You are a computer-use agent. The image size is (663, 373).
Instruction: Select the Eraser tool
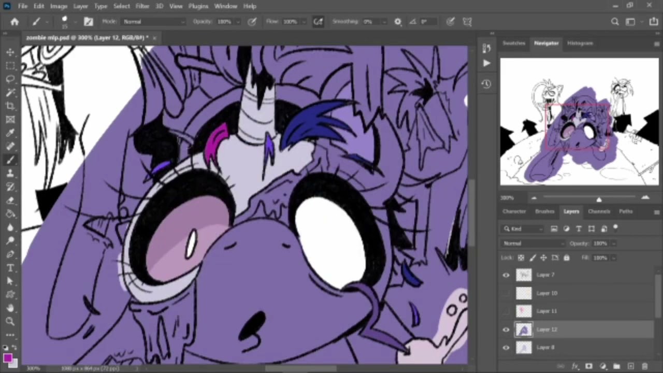click(10, 200)
